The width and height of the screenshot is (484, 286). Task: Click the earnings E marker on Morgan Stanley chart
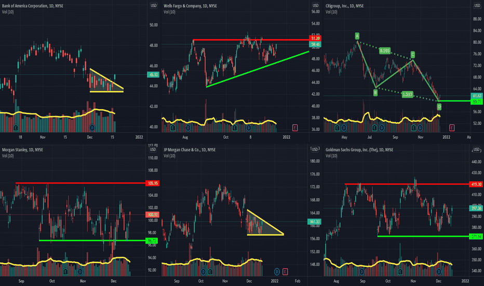[x=65, y=271]
